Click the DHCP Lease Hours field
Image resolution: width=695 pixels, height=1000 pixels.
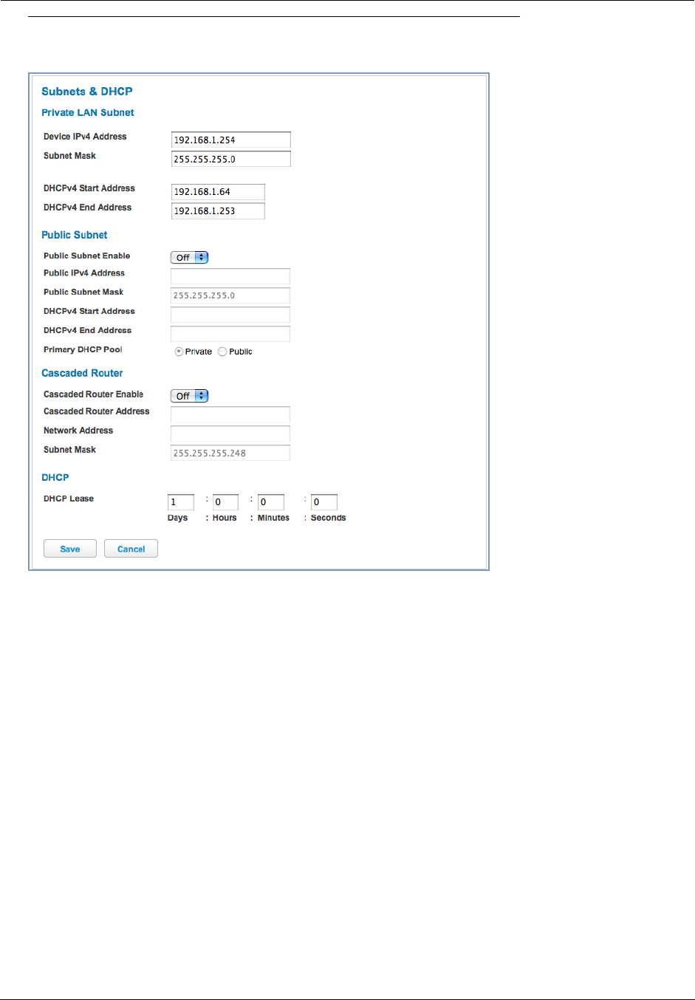pyautogui.click(x=225, y=502)
